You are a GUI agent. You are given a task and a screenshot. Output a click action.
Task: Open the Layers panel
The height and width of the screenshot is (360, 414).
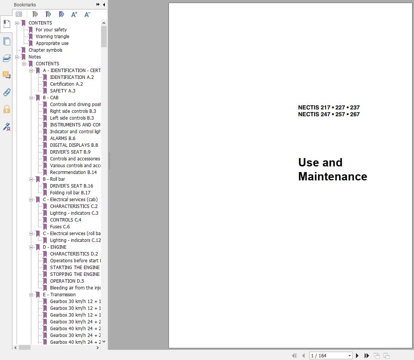pyautogui.click(x=6, y=58)
